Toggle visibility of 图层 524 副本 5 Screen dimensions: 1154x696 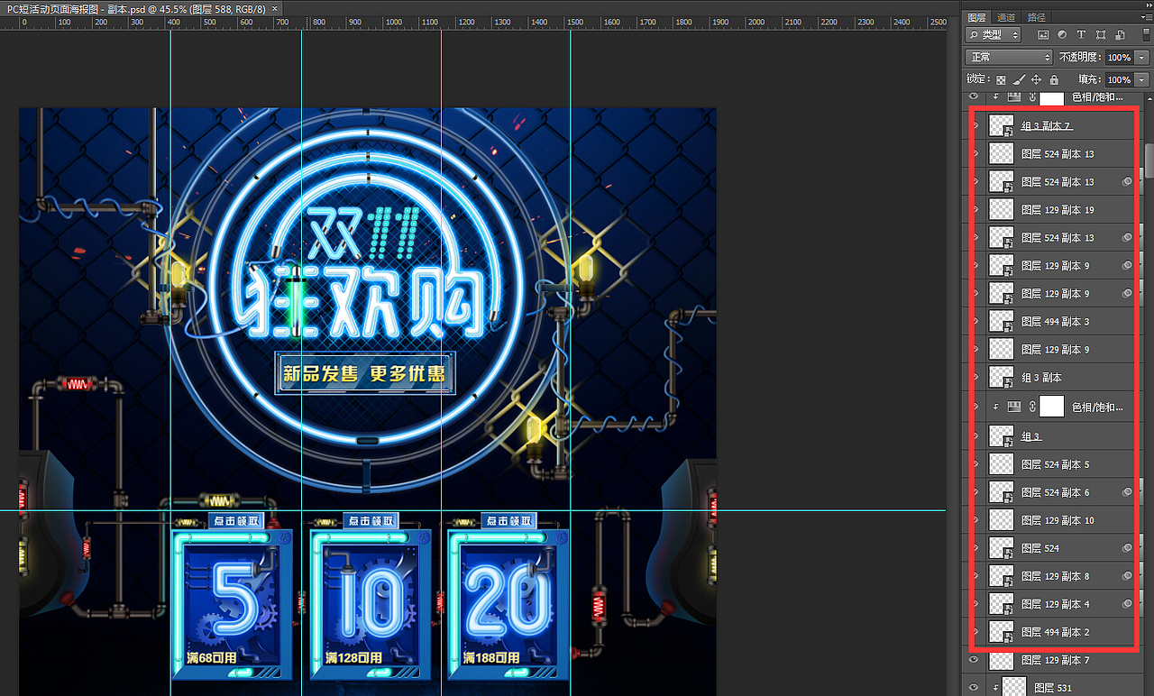click(976, 464)
